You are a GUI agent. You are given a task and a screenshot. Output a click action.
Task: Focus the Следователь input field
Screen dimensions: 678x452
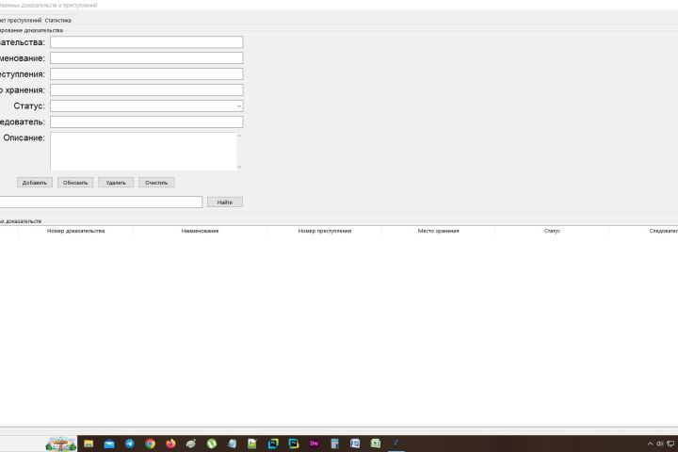147,122
